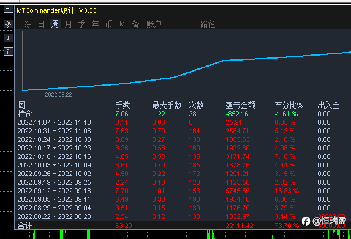Click max lots value 1.01
Screen dimensions: 351x239
[x=159, y=191]
